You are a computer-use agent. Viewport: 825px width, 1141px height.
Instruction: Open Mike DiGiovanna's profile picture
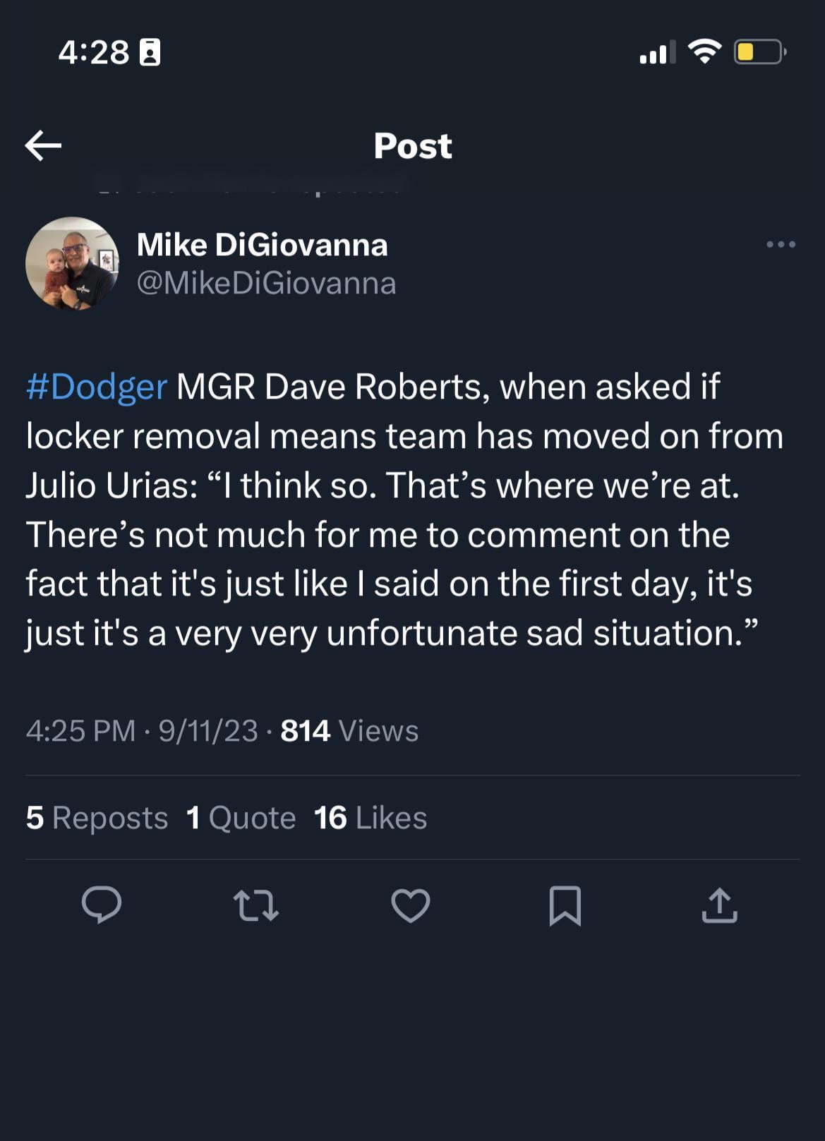(x=72, y=263)
